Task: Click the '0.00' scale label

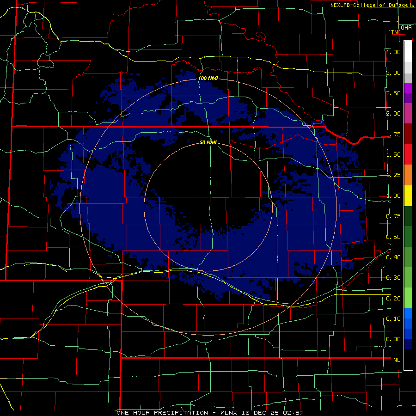Action: tap(393, 339)
